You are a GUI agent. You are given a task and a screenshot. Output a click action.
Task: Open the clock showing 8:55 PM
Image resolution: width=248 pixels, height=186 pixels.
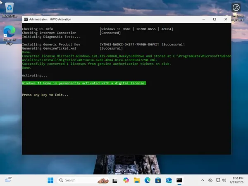pos(236,180)
